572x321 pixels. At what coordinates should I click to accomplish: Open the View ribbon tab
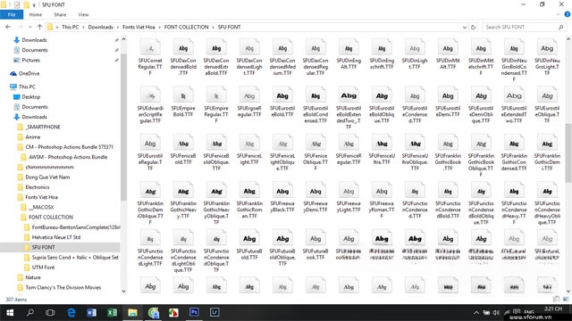tap(83, 14)
